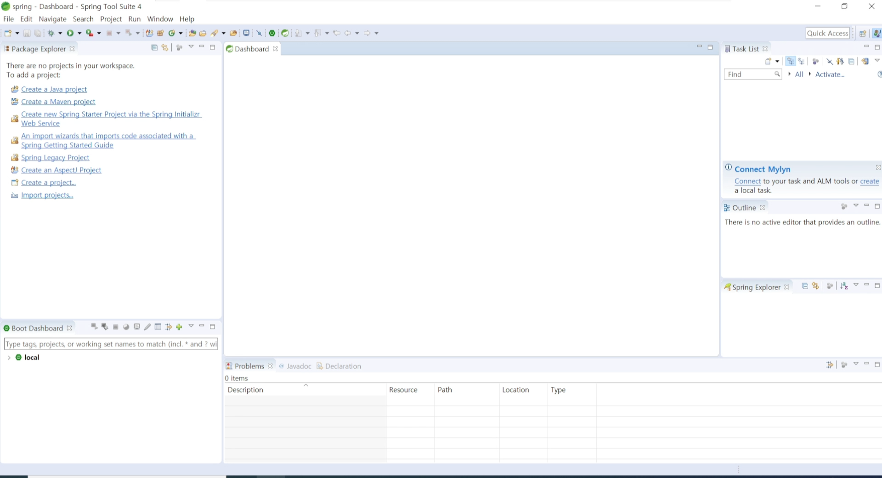The image size is (882, 478).
Task: Click the Open Type icon in main toolbar
Action: [192, 33]
